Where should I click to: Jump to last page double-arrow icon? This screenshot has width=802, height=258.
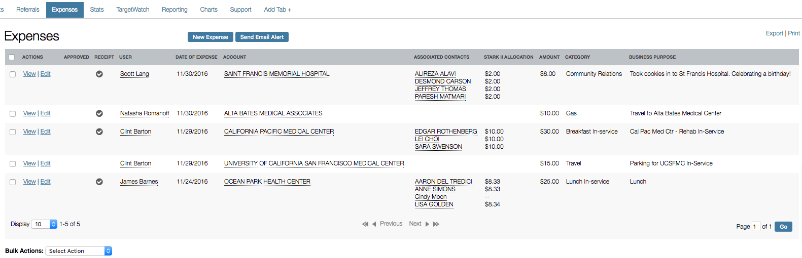pos(436,224)
